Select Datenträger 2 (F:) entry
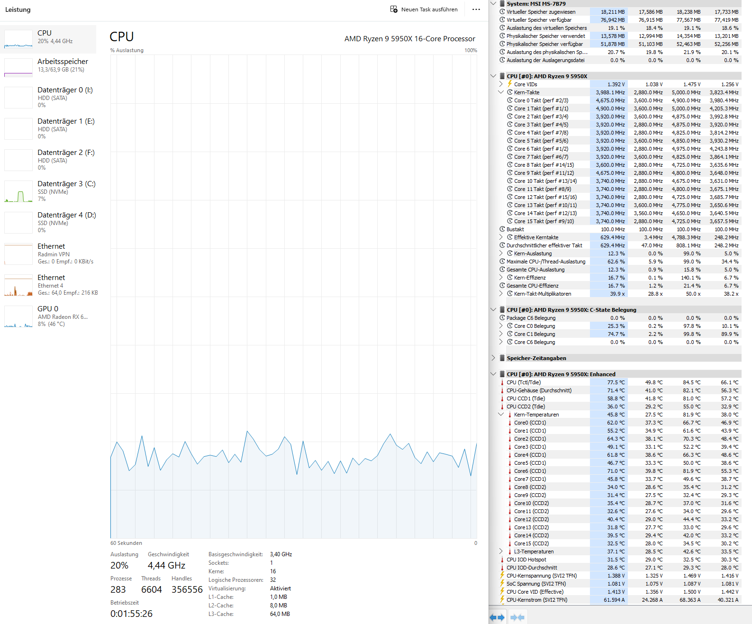The width and height of the screenshot is (752, 624). (x=48, y=160)
